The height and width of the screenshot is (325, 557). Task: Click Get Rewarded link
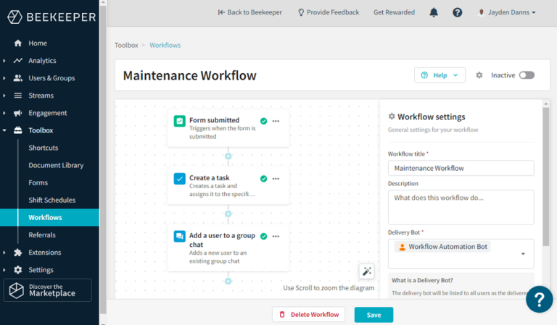(x=394, y=12)
